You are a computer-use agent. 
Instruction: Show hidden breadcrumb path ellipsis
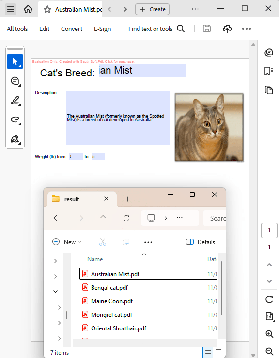180,218
